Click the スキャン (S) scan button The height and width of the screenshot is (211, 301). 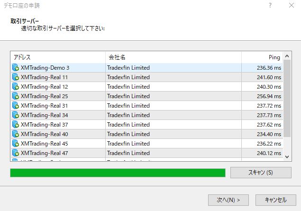pyautogui.click(x=261, y=173)
